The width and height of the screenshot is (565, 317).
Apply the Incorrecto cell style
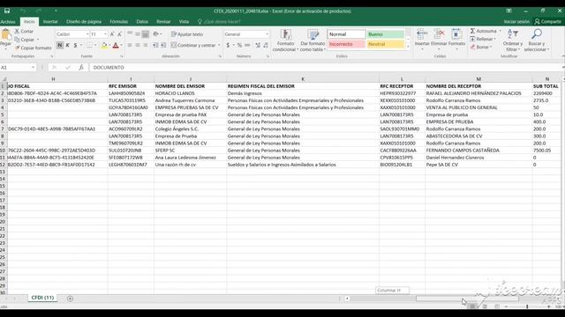click(x=346, y=44)
